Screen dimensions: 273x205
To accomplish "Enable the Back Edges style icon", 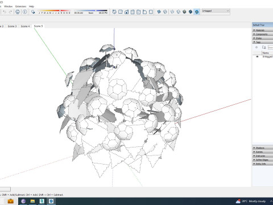I will tap(165, 12).
